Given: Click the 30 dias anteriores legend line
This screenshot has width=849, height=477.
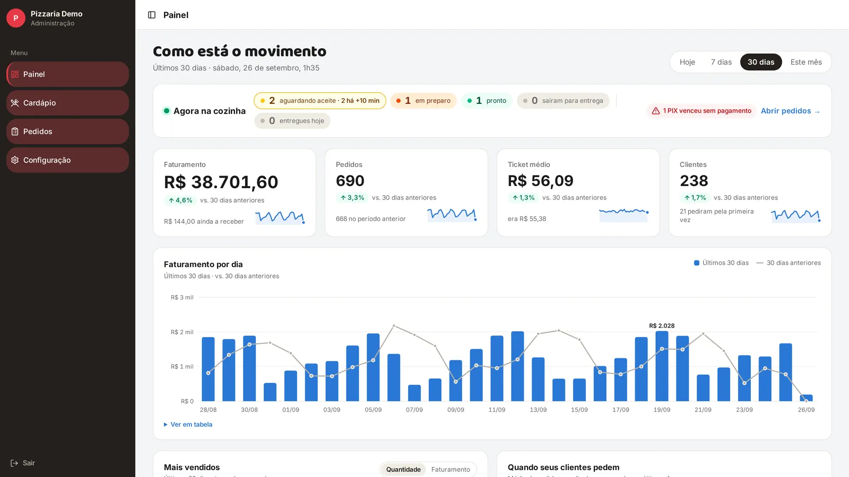Looking at the screenshot, I should click(760, 263).
